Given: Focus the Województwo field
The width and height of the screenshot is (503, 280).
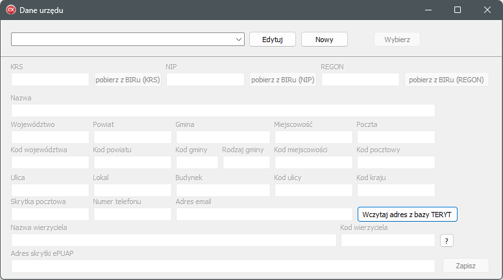Looking at the screenshot, I should coord(50,137).
